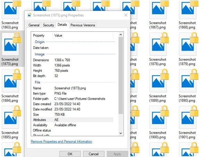The height and width of the screenshot is (157, 208).
Task: Select the Screenshot (1895).png file icon
Action: click(11, 117)
